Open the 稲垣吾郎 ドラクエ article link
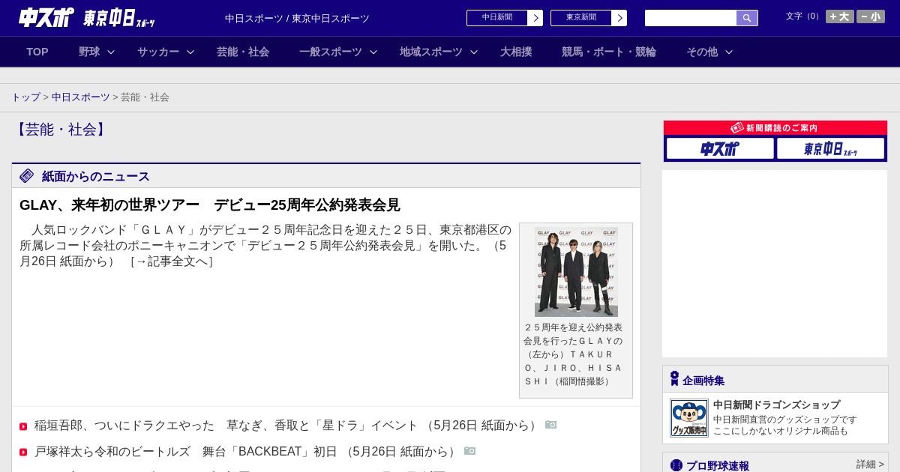This screenshot has height=472, width=900. click(x=286, y=426)
